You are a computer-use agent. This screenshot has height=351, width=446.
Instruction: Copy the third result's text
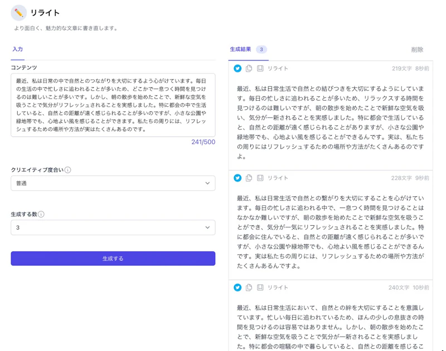(249, 288)
